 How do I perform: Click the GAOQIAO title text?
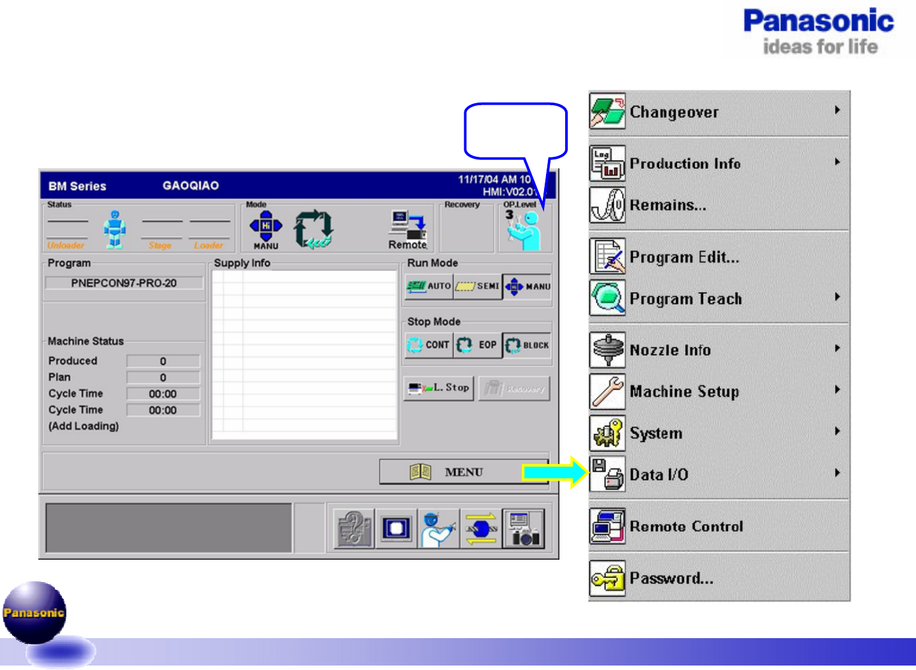click(x=191, y=186)
